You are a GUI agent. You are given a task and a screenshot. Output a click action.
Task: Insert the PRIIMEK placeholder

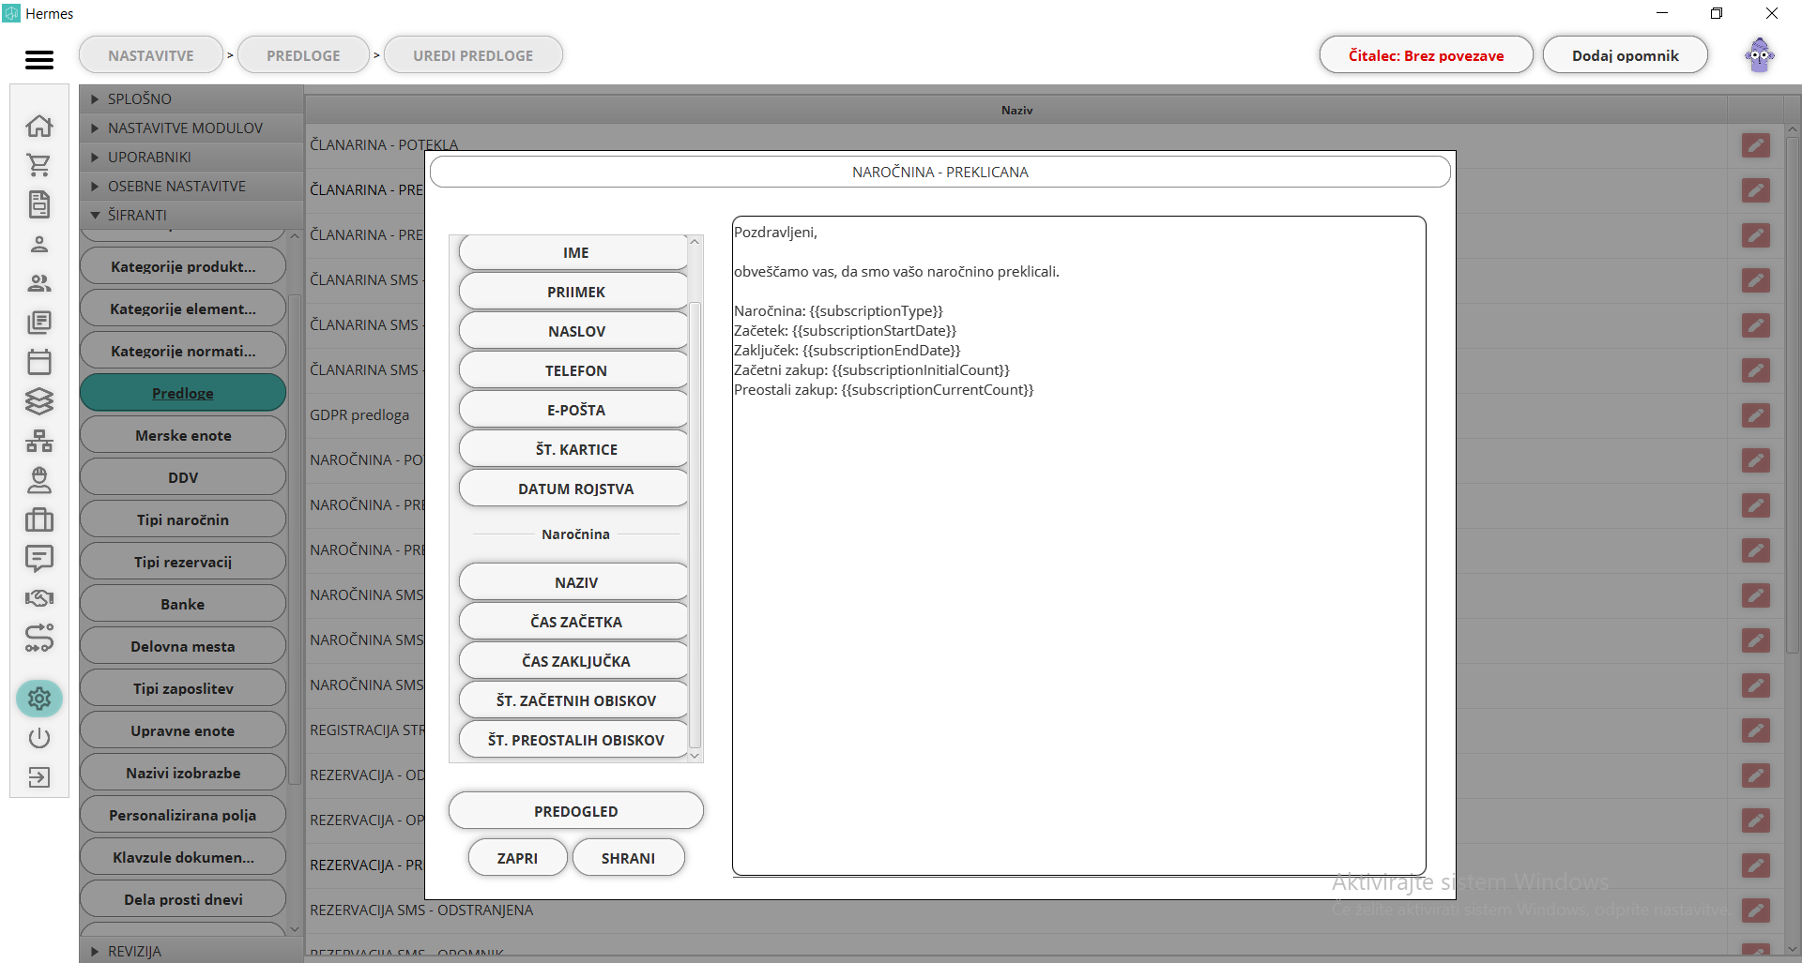click(x=574, y=293)
